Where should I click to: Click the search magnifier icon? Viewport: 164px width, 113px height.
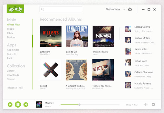(42, 9)
